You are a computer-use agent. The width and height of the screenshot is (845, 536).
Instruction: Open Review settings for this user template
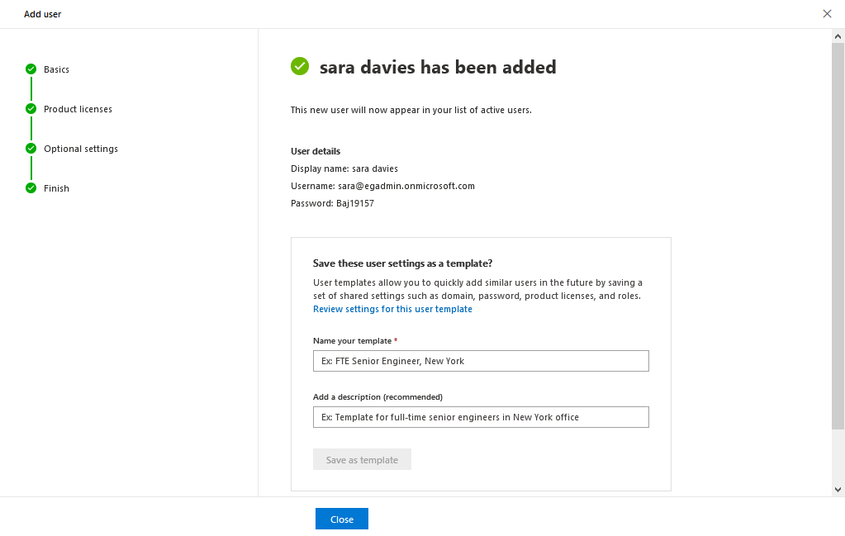click(392, 309)
